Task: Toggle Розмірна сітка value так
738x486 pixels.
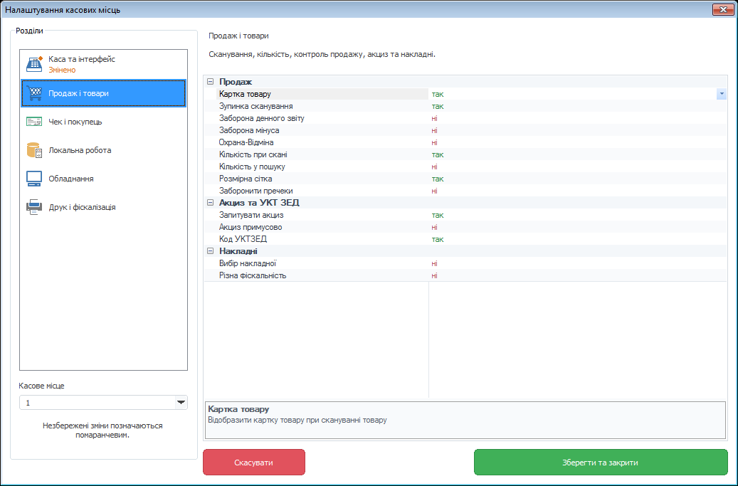Action: click(438, 179)
